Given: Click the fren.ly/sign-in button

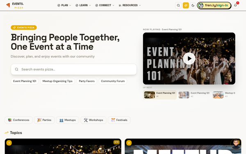Looking at the screenshot, I should click(214, 5).
